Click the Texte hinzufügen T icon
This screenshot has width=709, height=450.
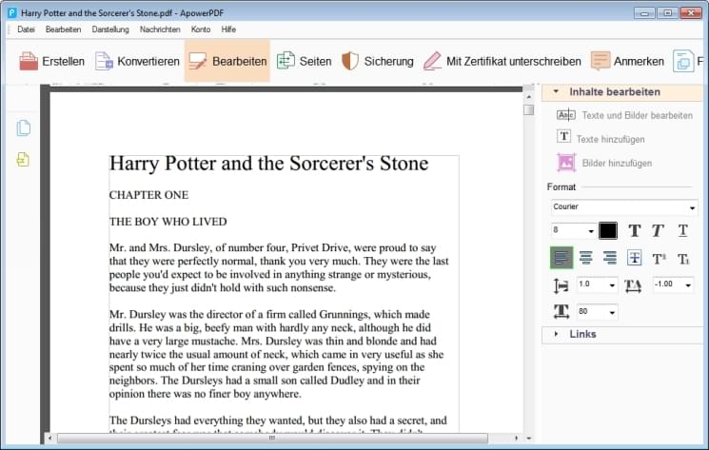click(563, 136)
